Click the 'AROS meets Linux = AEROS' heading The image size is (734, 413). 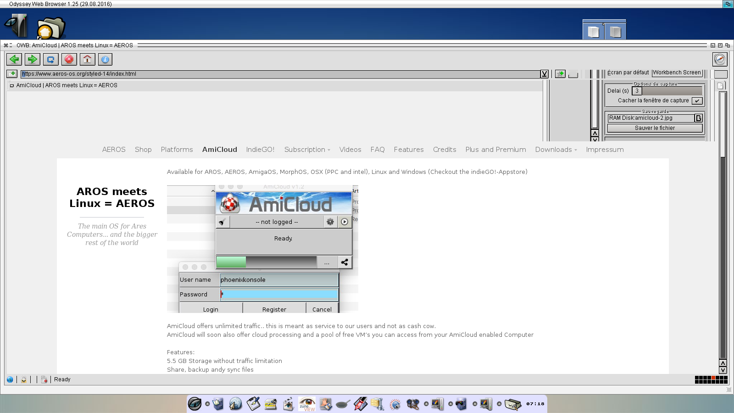(x=112, y=197)
